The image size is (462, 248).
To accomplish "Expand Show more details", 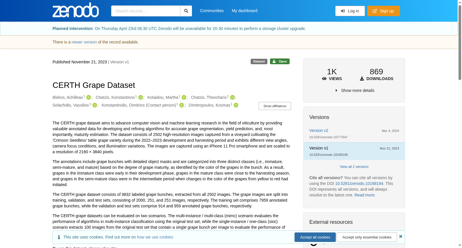I will tap(355, 90).
